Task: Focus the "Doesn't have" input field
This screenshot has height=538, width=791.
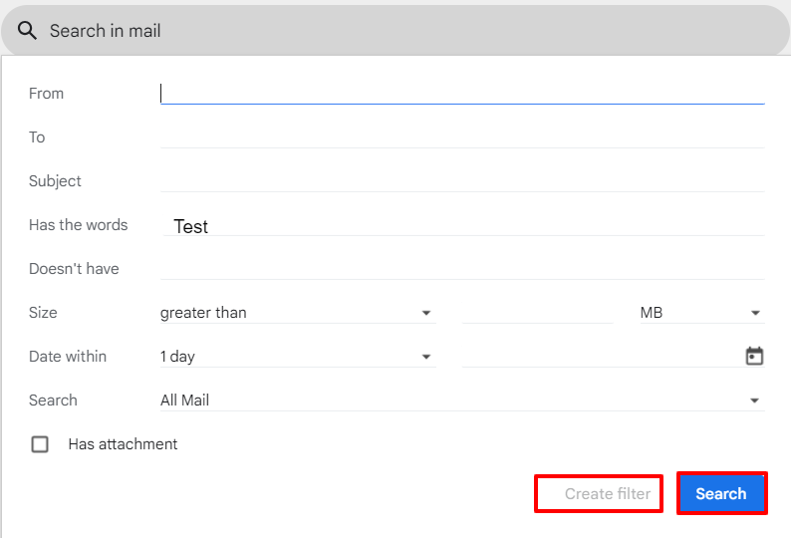Action: pyautogui.click(x=461, y=269)
